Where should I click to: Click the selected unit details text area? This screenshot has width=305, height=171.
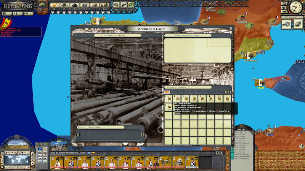point(197,50)
